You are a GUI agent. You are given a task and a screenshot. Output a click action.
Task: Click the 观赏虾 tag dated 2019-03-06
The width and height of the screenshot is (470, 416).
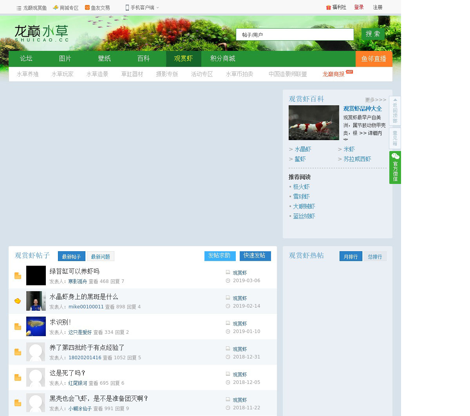(240, 273)
